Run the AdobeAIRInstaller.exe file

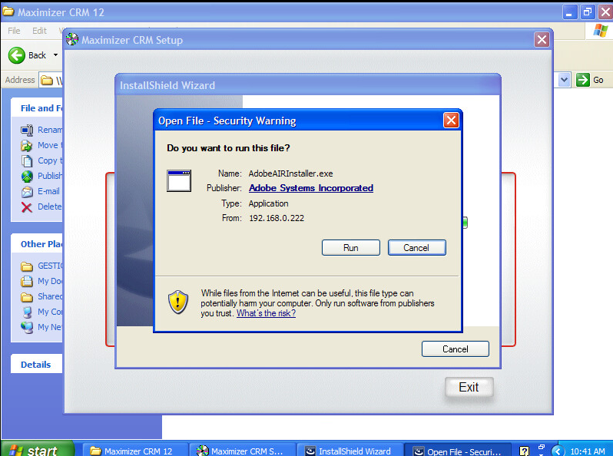[x=351, y=248]
